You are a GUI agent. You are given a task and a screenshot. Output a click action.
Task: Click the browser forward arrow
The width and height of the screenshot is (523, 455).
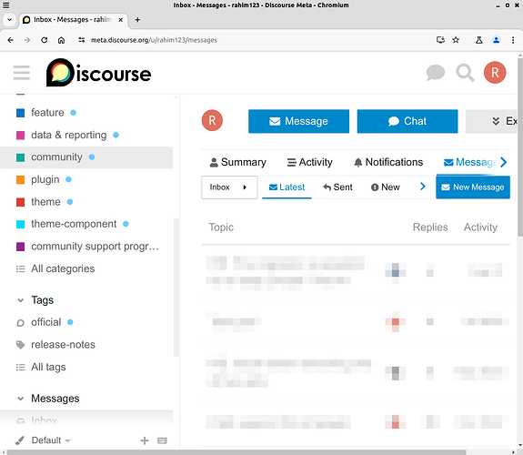tap(27, 40)
